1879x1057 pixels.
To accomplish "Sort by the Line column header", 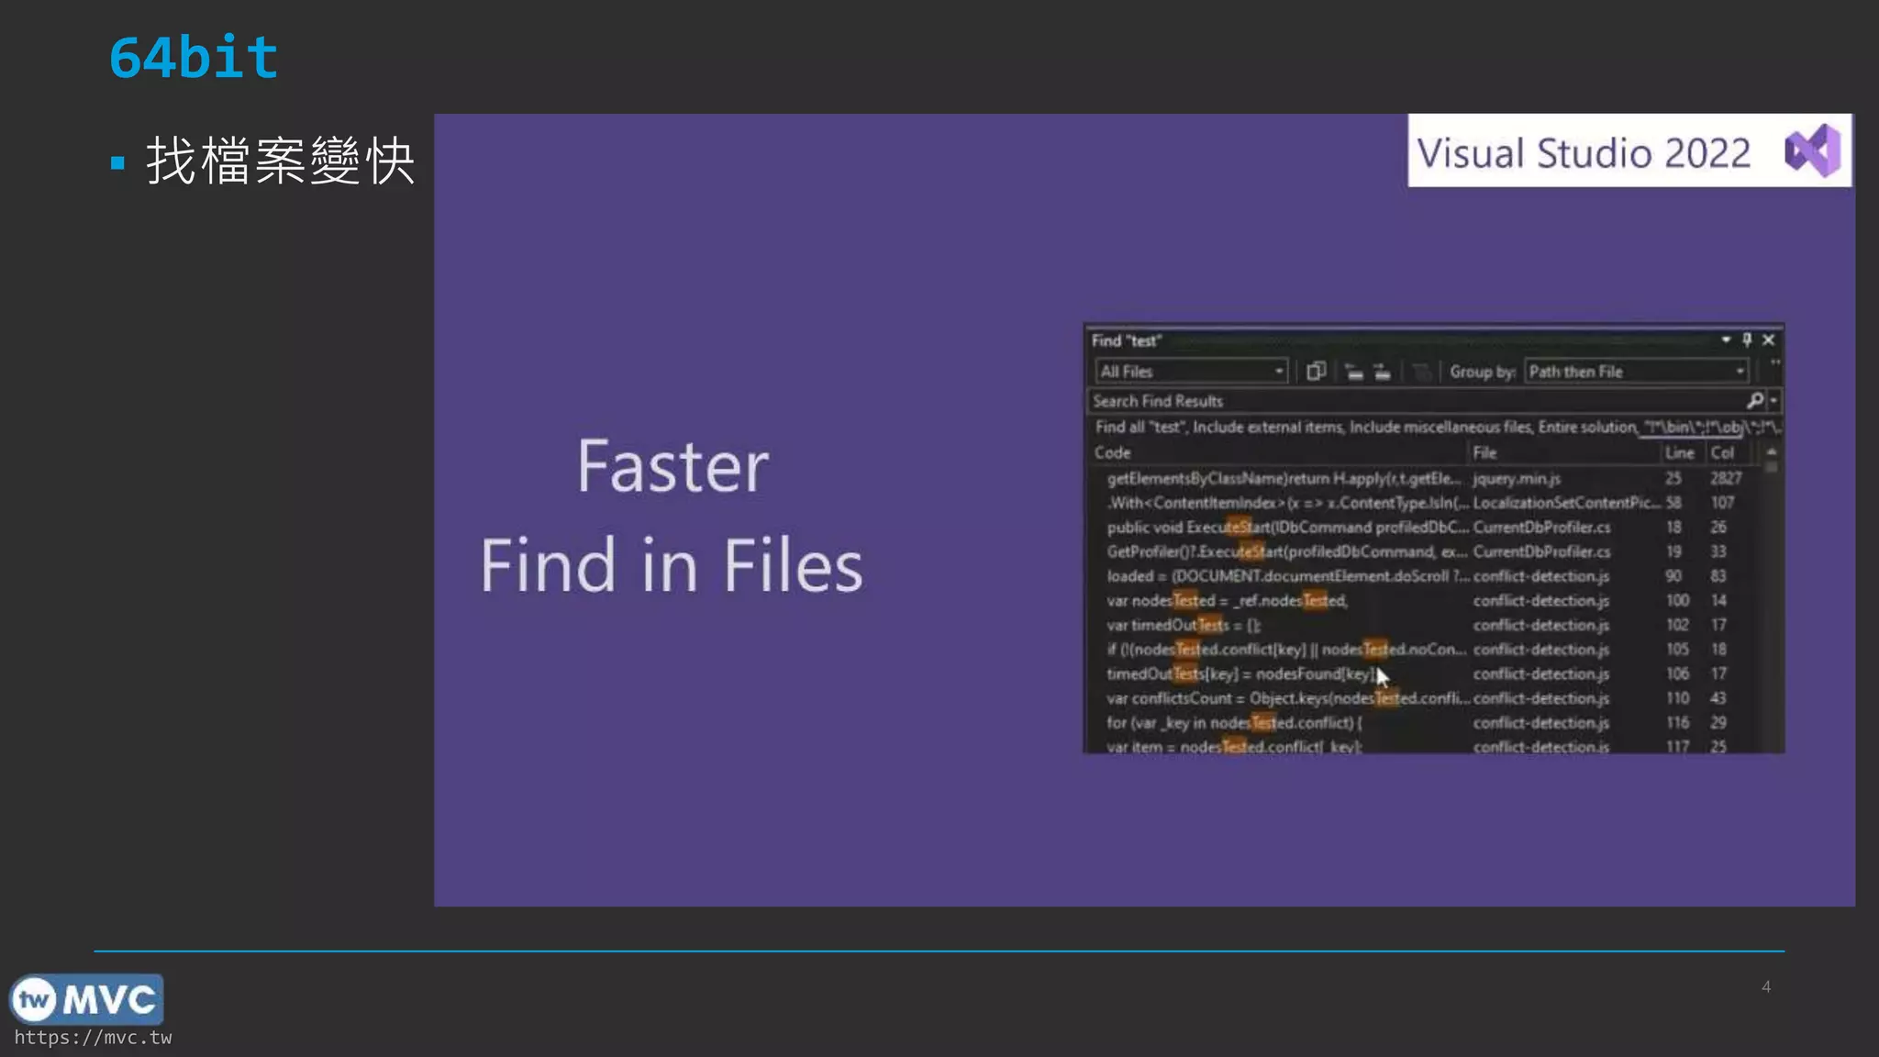I will [1679, 453].
